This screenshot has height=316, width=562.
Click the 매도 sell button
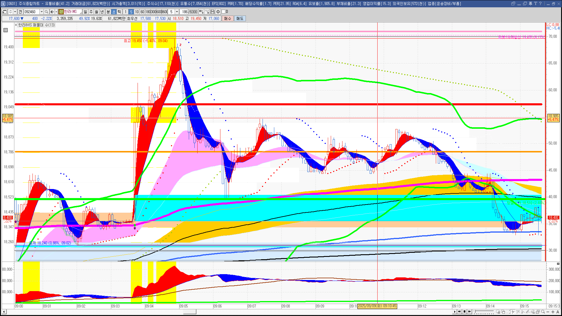click(240, 18)
